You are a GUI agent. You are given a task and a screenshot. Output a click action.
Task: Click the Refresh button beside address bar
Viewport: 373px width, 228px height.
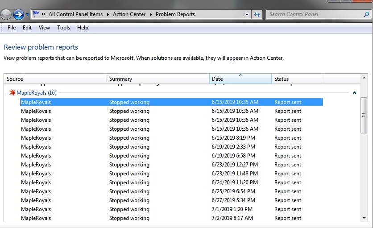(x=257, y=15)
